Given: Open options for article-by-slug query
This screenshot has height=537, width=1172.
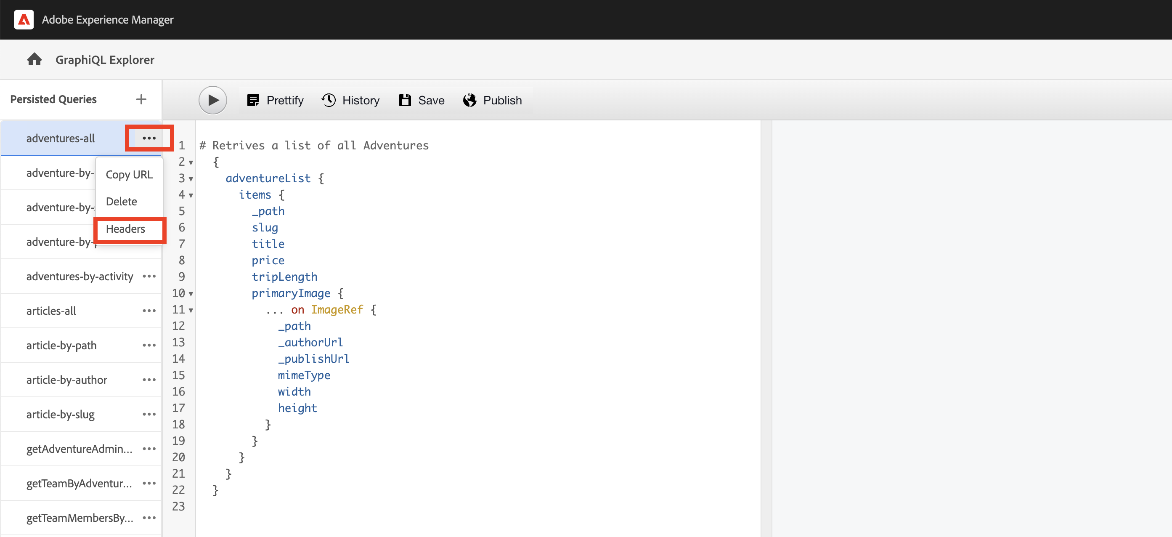Looking at the screenshot, I should point(149,414).
